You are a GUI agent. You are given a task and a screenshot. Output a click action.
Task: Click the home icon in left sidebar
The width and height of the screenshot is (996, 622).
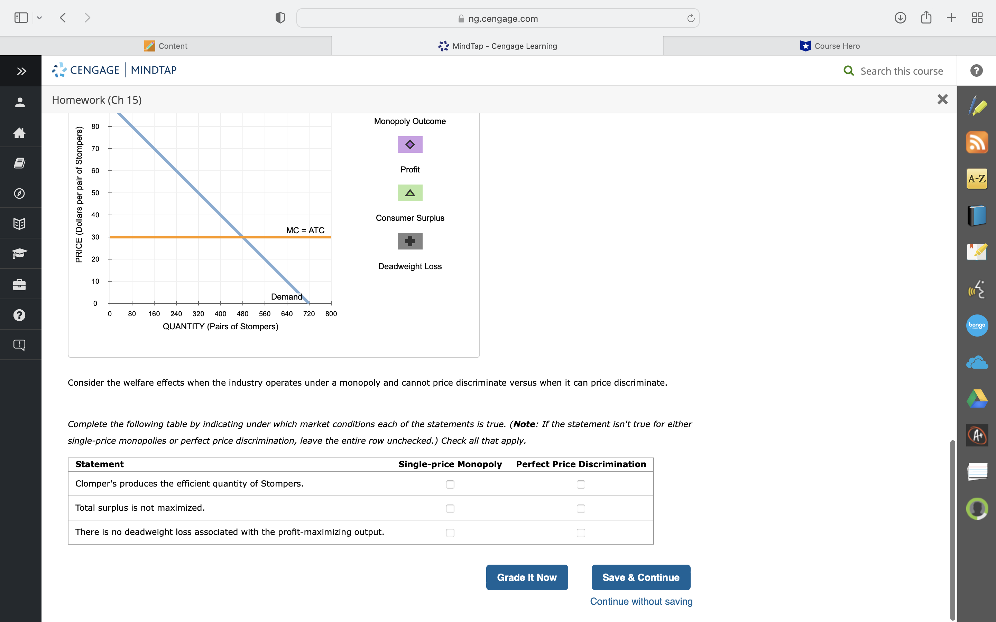click(20, 132)
